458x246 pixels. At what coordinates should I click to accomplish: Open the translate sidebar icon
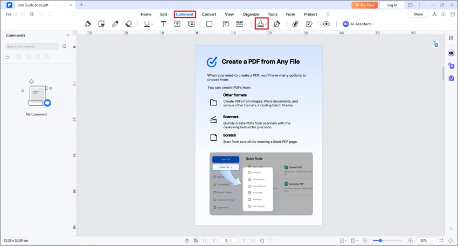(452, 66)
